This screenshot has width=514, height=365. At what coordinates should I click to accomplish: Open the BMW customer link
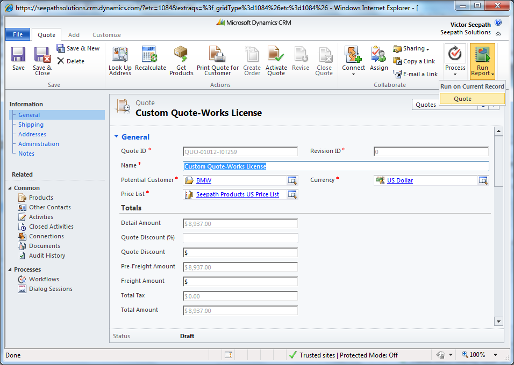point(204,180)
